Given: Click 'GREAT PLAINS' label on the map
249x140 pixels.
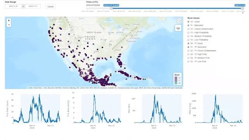Looking at the screenshot, I should 94,32.
